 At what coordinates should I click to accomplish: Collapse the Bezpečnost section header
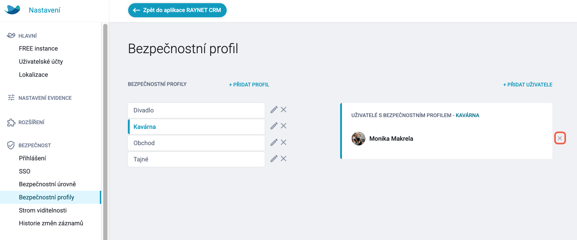click(x=35, y=145)
